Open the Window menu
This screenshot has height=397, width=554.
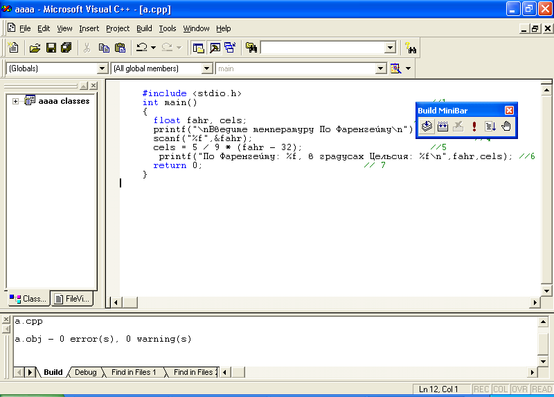pos(196,28)
